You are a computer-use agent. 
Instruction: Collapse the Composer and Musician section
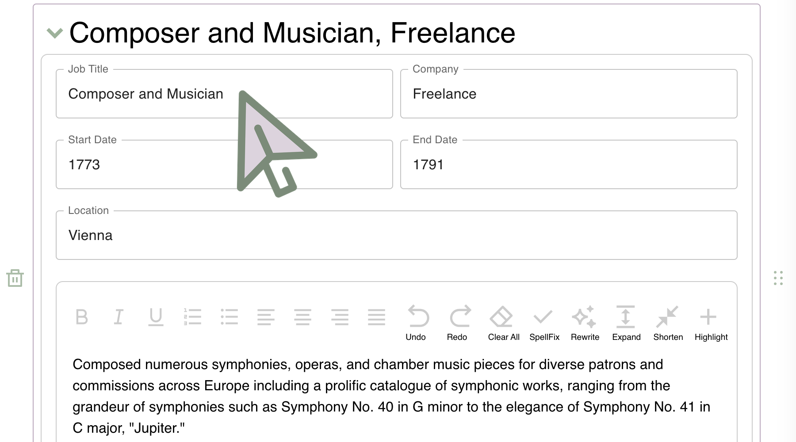[55, 33]
